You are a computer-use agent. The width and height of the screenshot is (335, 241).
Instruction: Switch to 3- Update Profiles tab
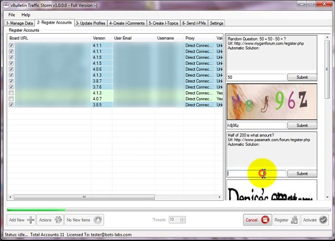pos(91,23)
